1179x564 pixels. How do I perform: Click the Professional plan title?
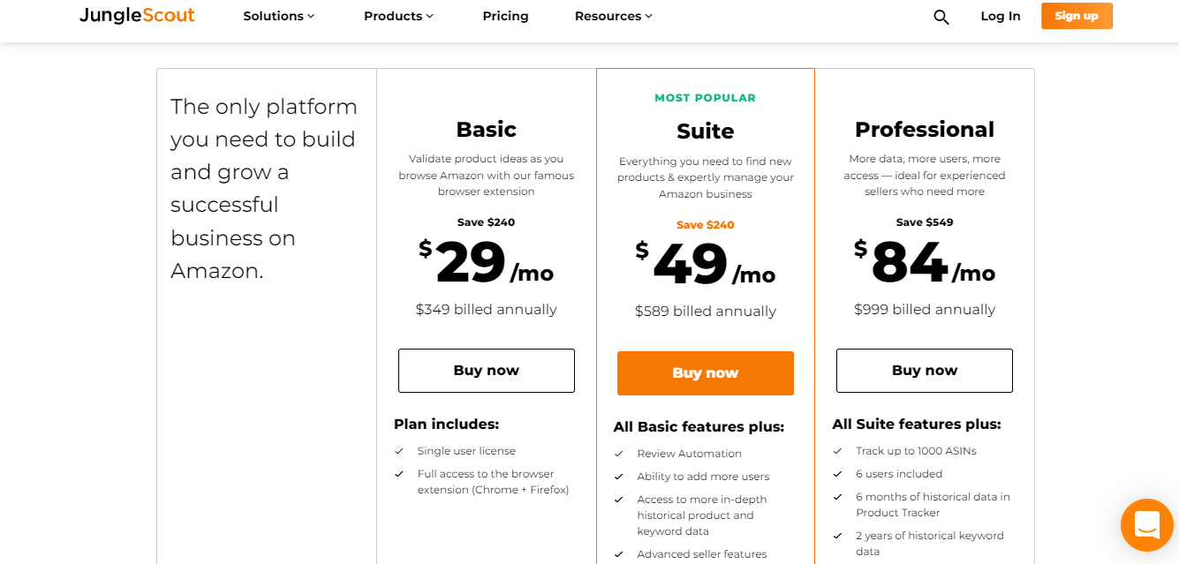pyautogui.click(x=925, y=130)
